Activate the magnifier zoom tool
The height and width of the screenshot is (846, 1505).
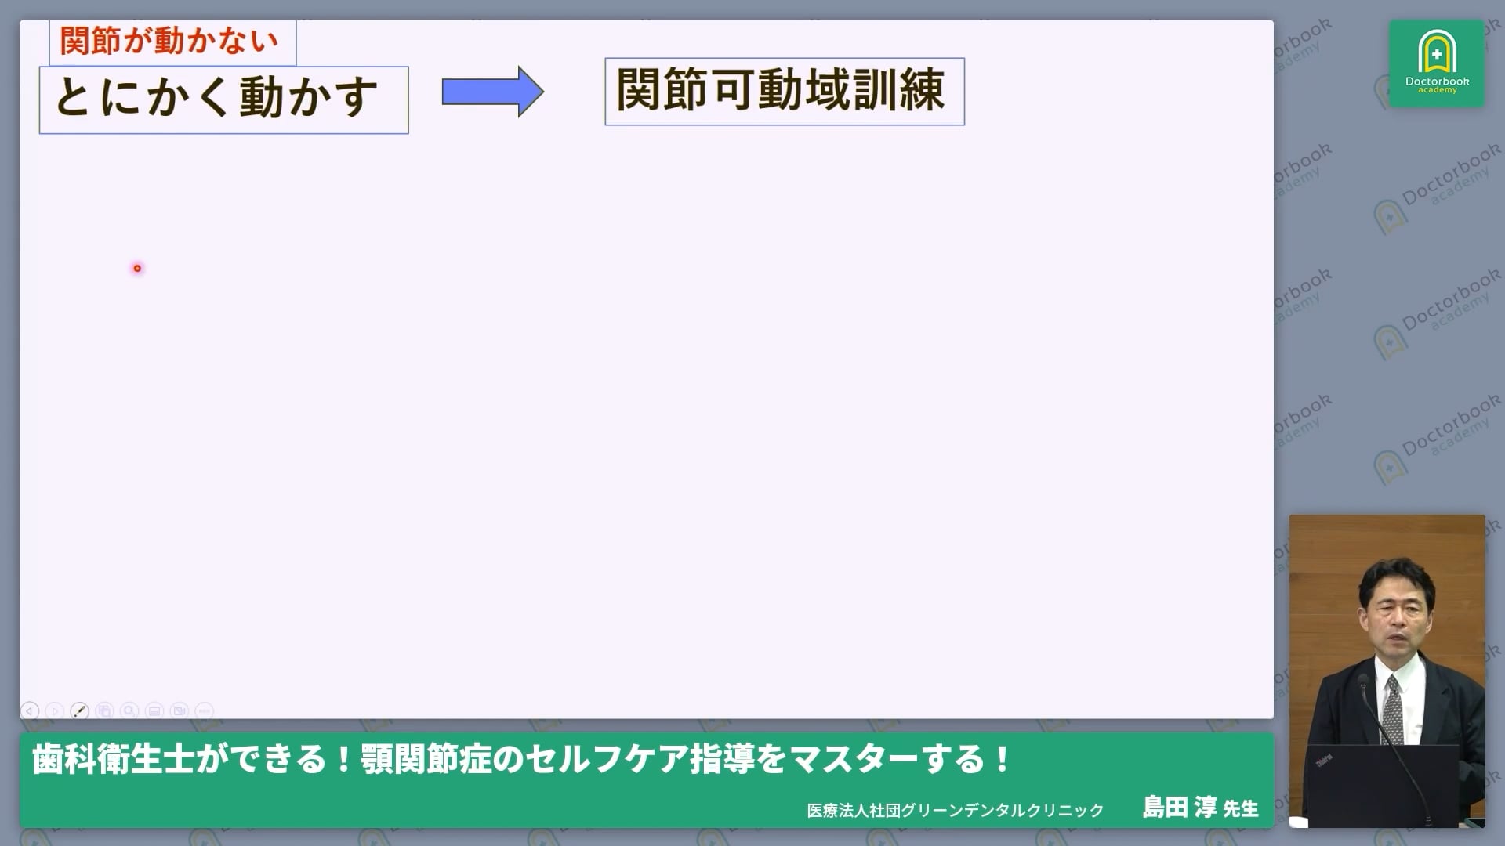pos(130,710)
